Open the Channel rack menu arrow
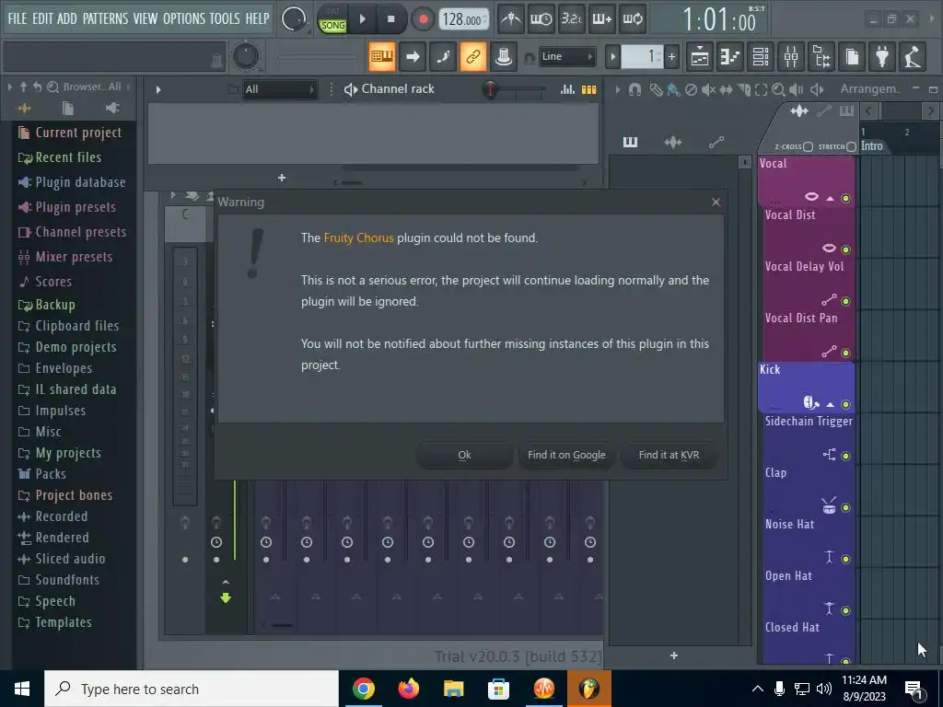 (158, 89)
